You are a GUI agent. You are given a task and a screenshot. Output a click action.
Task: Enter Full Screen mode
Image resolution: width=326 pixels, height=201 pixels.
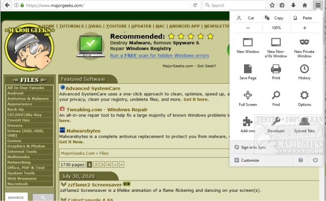coord(248,99)
